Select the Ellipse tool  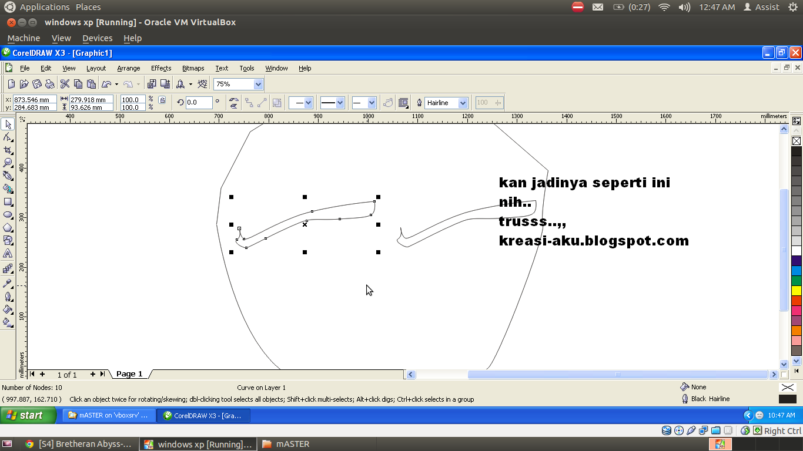[8, 214]
